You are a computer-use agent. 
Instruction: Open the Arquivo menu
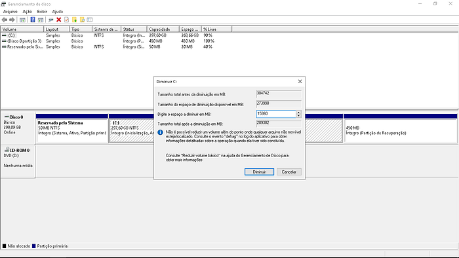pyautogui.click(x=10, y=11)
